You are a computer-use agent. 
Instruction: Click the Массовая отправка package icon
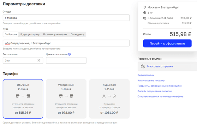click(x=143, y=66)
